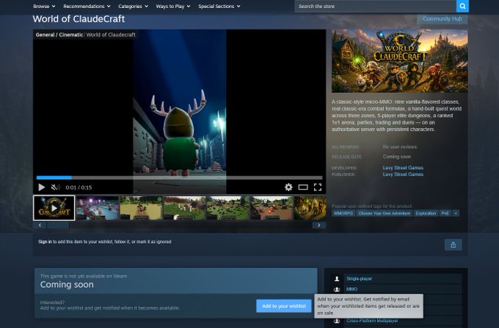Viewport: 499px width, 328px height.
Task: Open the MMO feature icon
Action: (x=337, y=289)
